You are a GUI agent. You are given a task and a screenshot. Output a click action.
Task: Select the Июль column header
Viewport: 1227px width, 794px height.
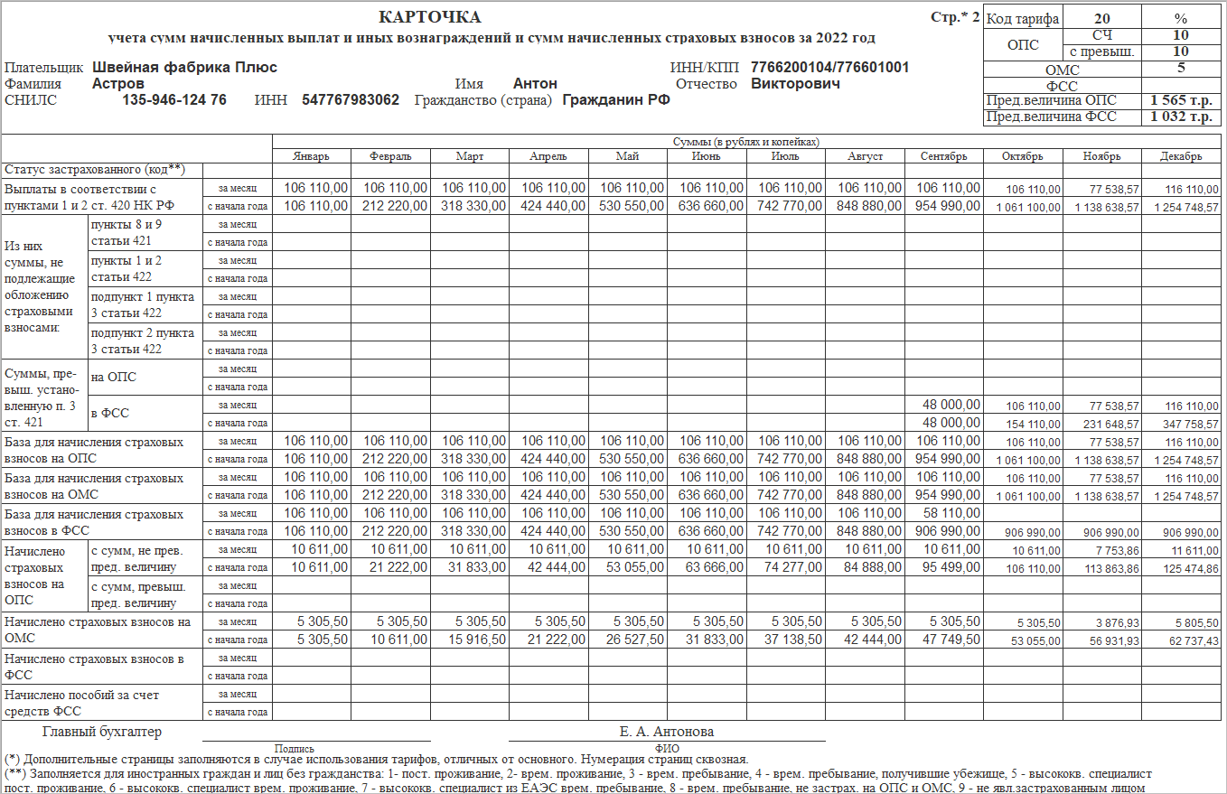785,156
